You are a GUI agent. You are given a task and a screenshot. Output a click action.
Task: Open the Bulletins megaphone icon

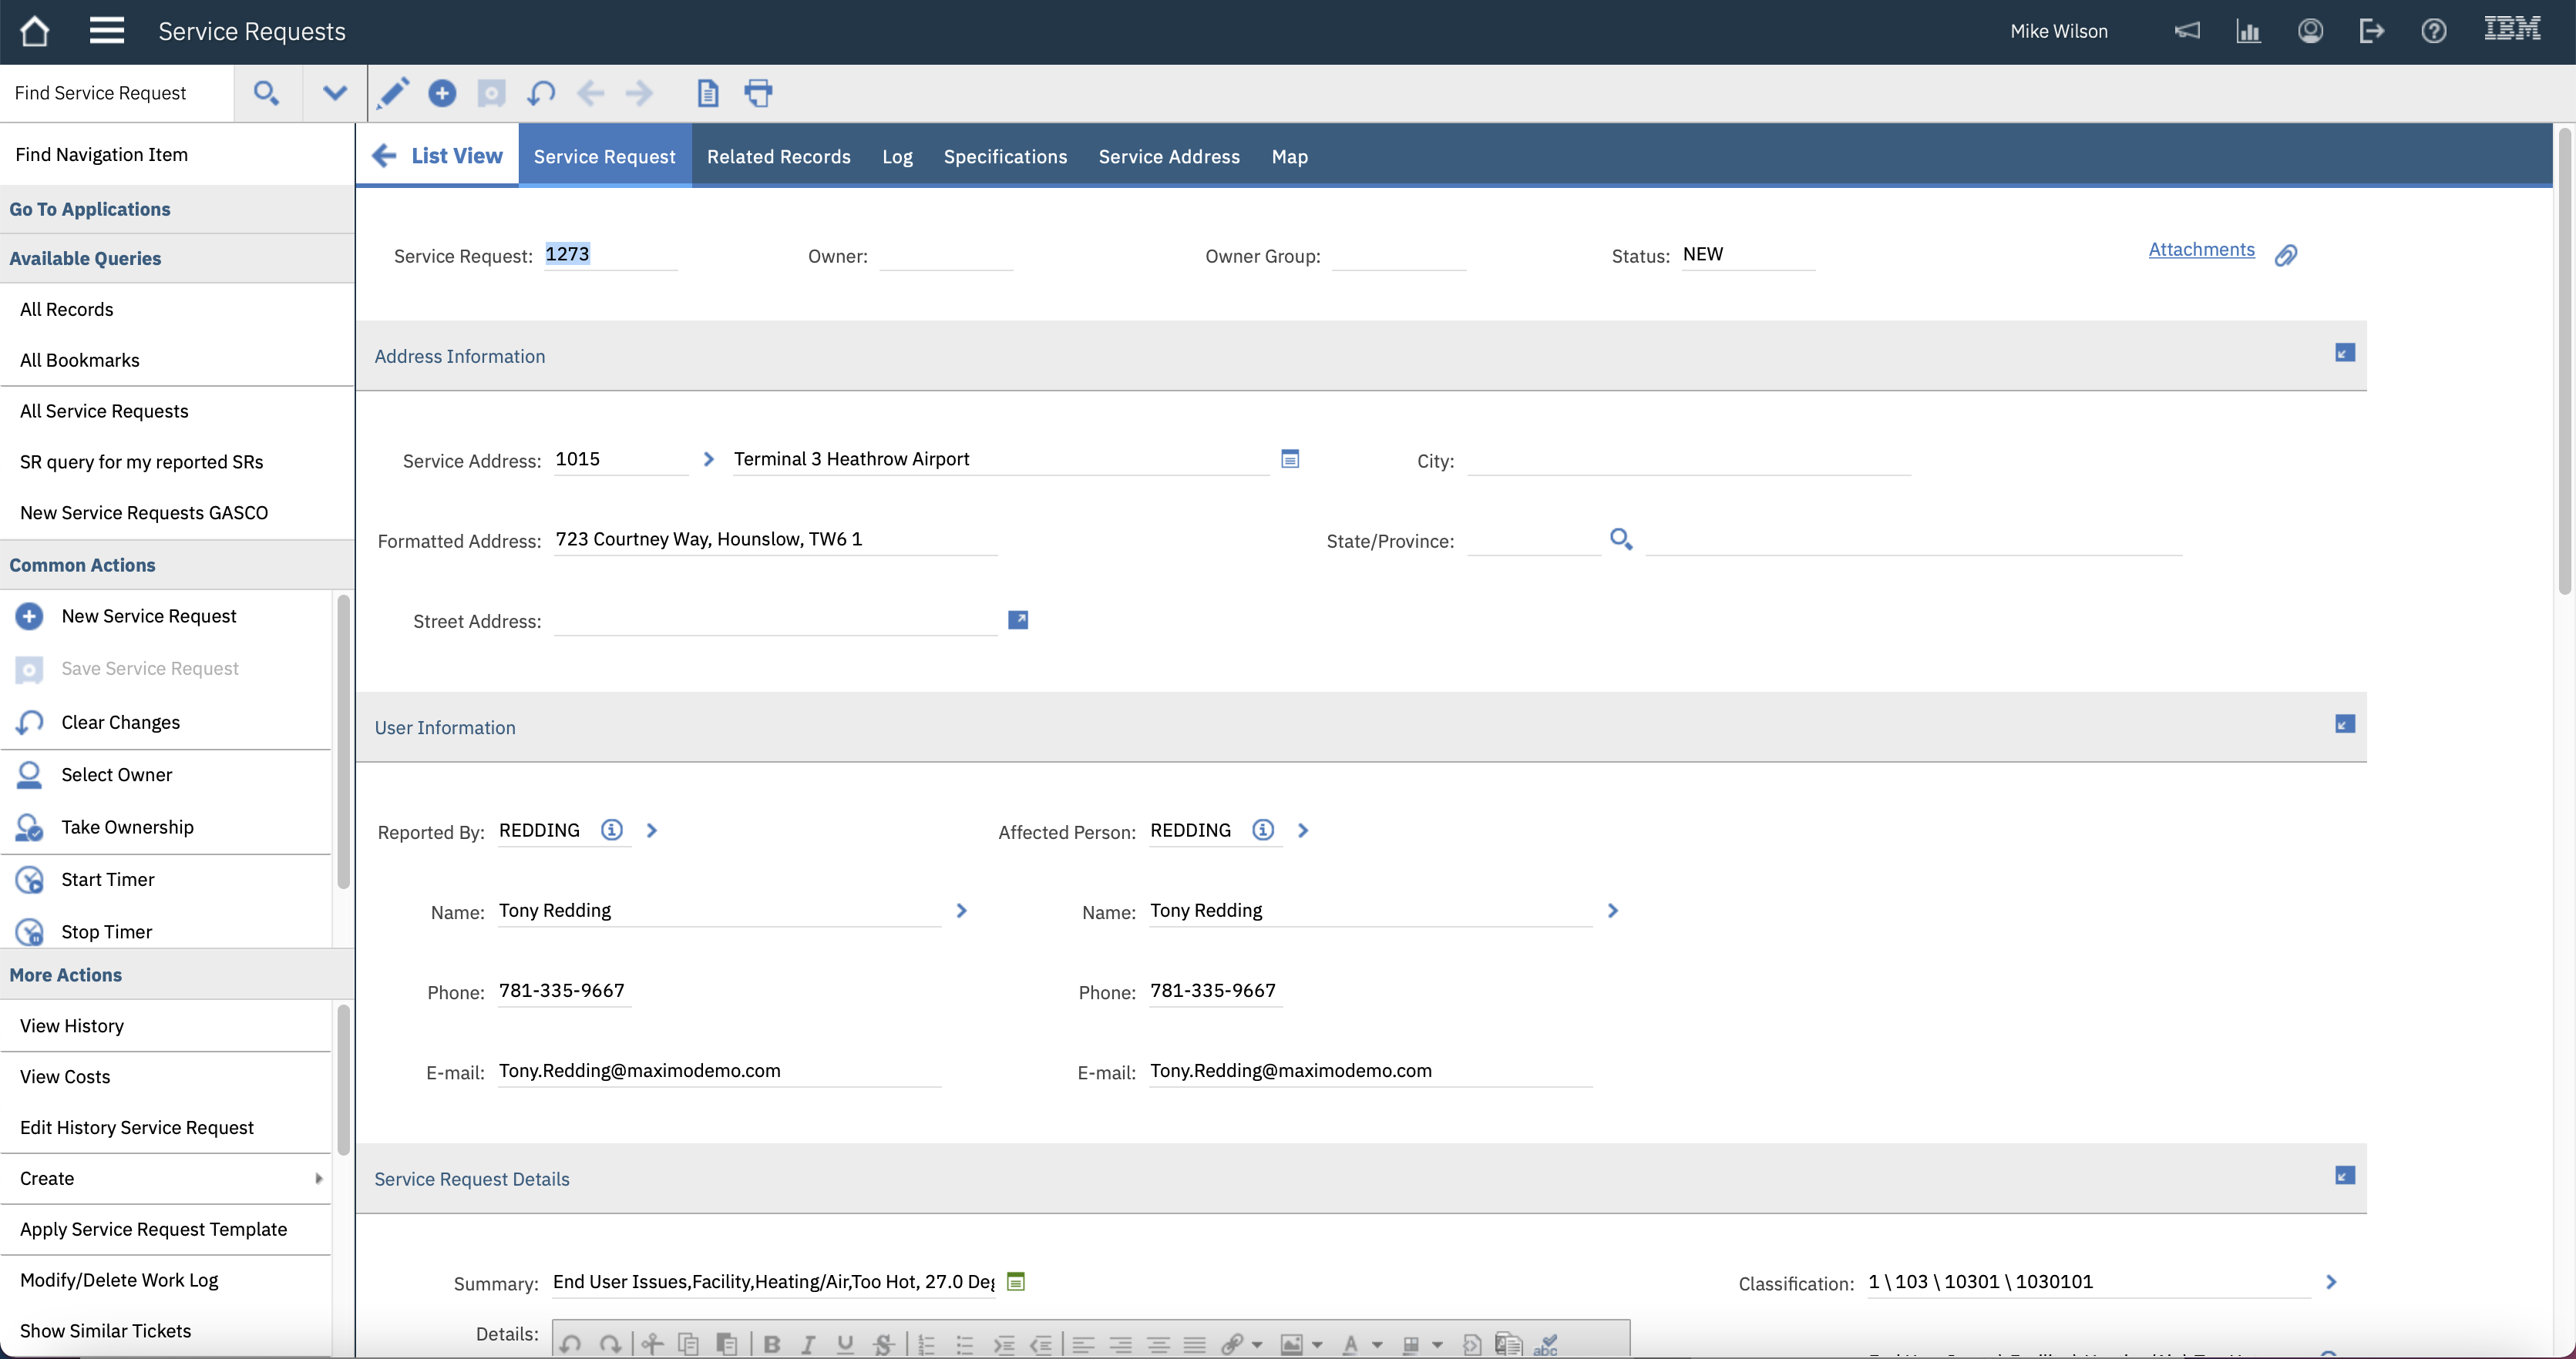coord(2187,31)
